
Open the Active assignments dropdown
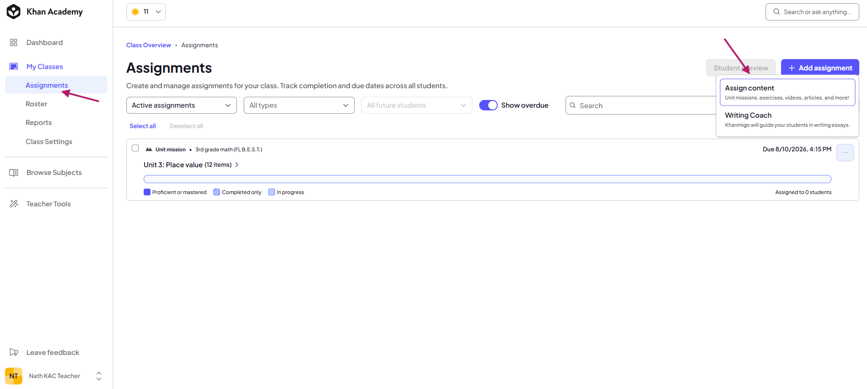point(181,105)
